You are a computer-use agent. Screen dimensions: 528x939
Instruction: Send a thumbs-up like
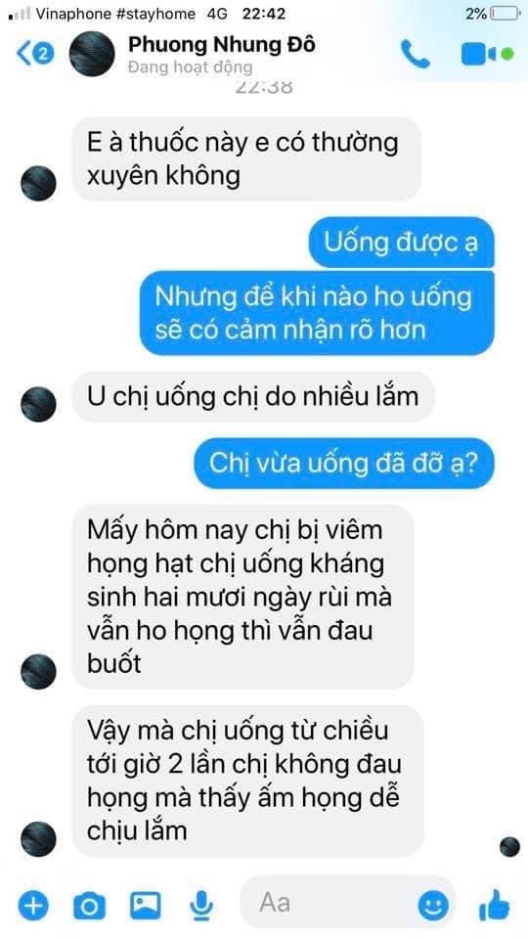coord(495,904)
